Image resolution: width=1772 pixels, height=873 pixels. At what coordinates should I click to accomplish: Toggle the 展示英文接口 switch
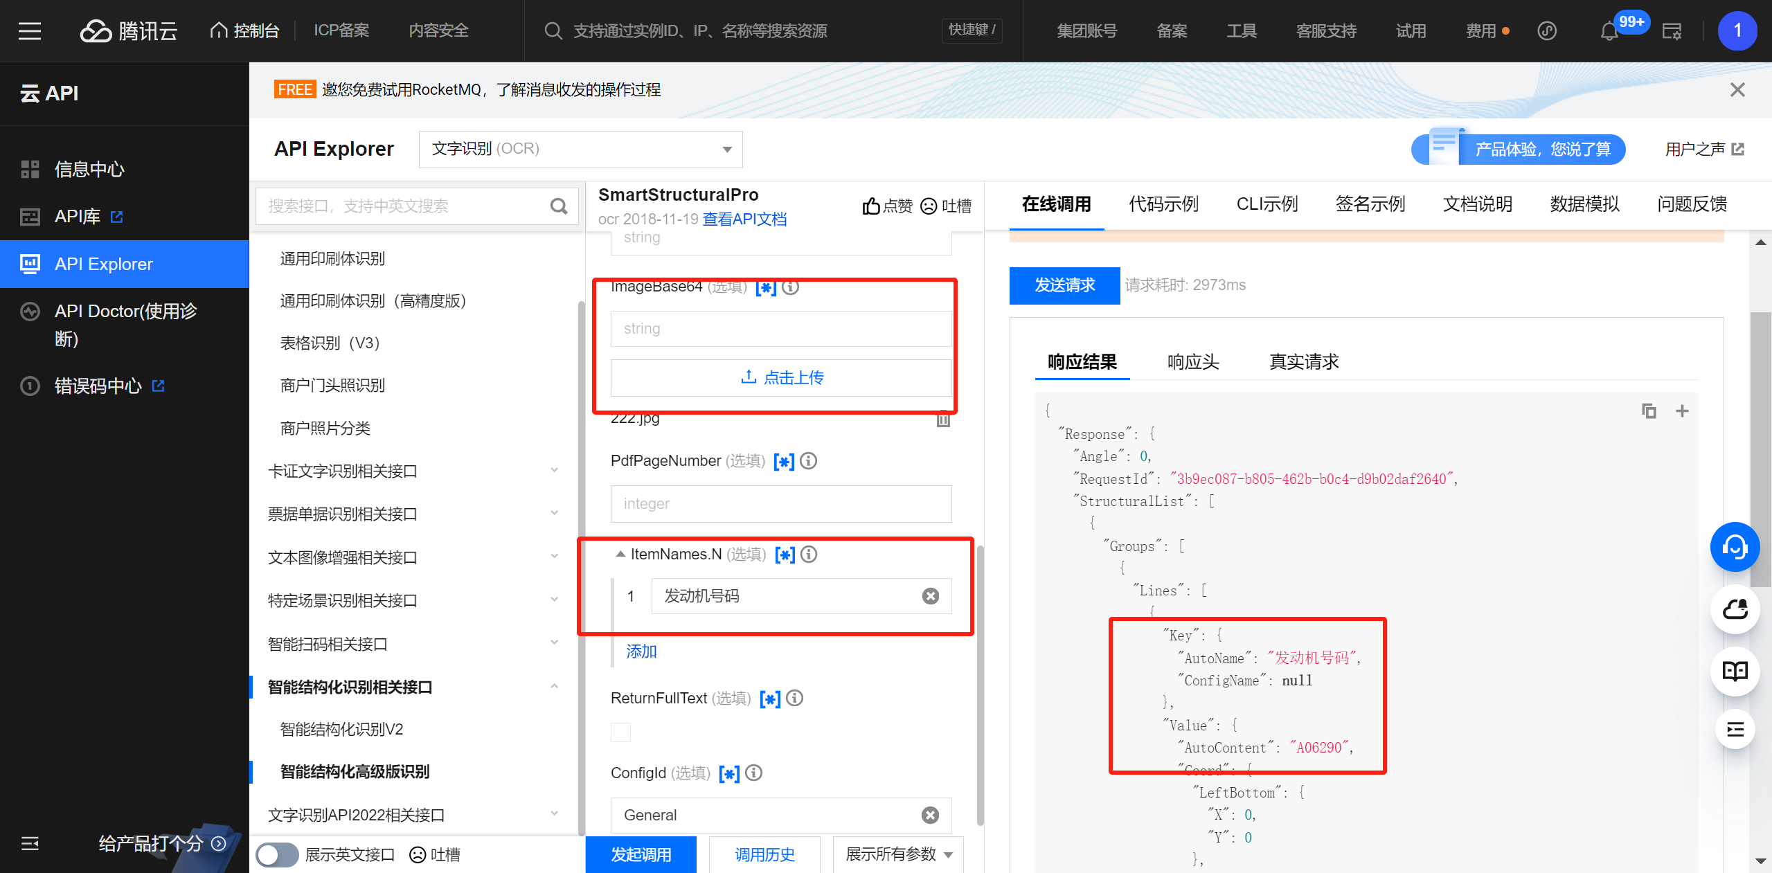pyautogui.click(x=277, y=854)
